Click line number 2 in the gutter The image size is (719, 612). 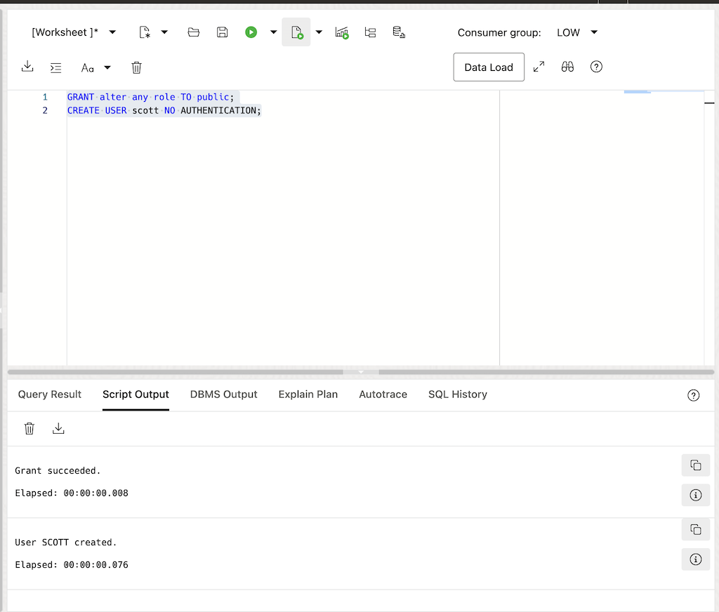pyautogui.click(x=45, y=110)
